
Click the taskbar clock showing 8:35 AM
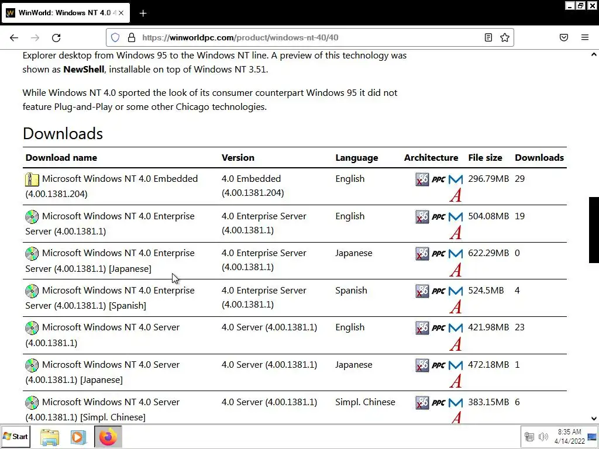[569, 436]
